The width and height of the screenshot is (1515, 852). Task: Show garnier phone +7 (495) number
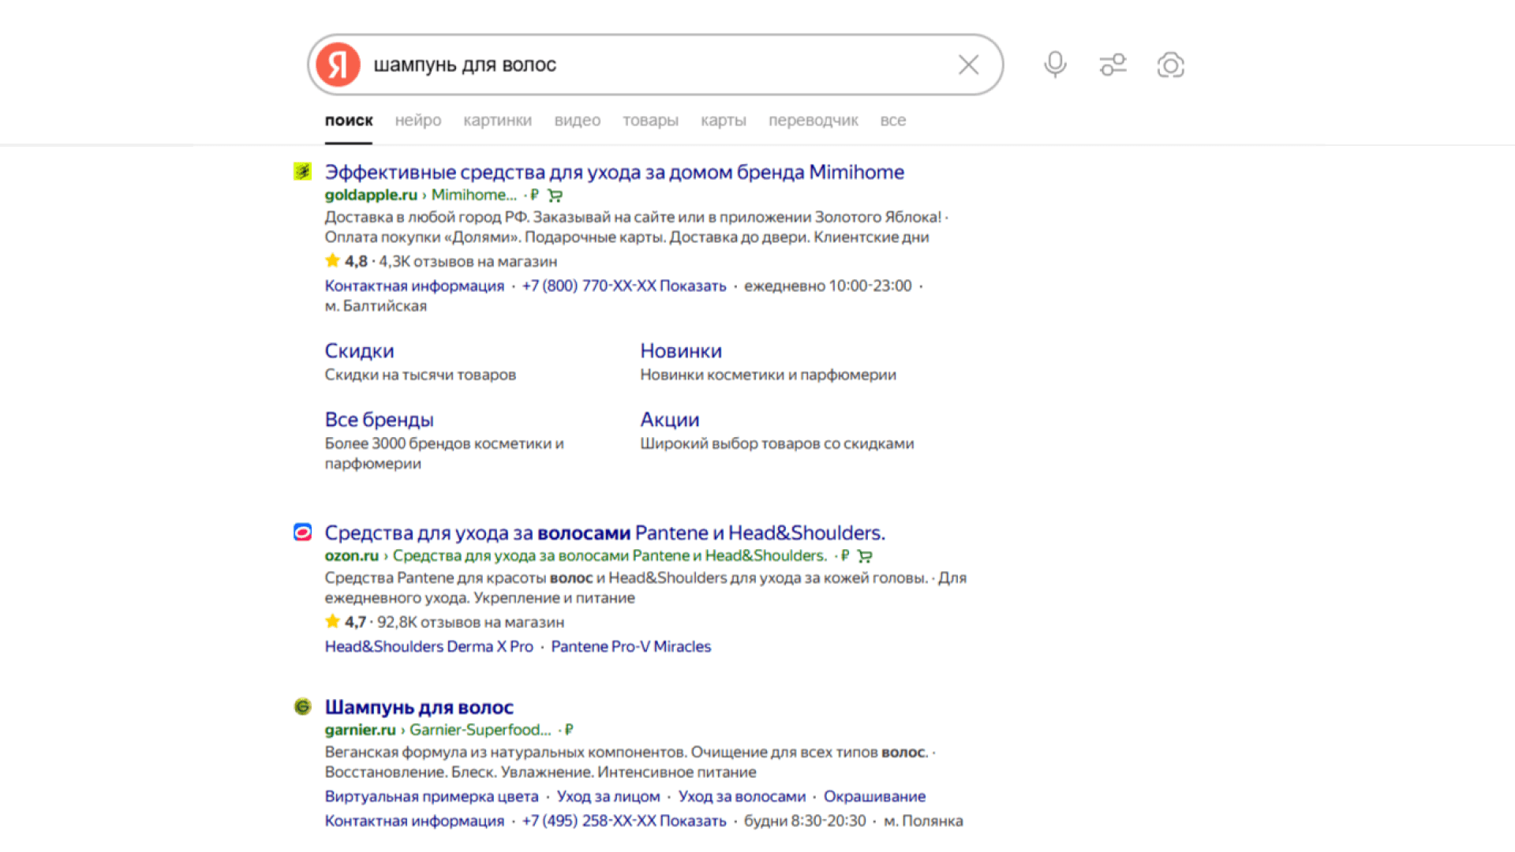click(623, 820)
